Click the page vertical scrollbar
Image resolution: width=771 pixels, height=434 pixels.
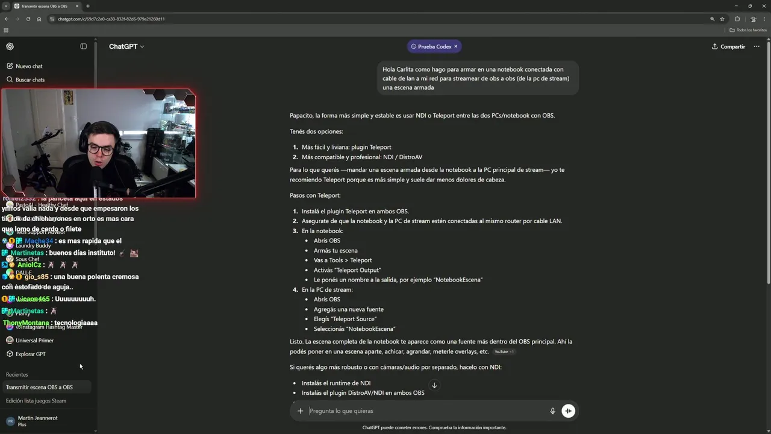coord(769,162)
